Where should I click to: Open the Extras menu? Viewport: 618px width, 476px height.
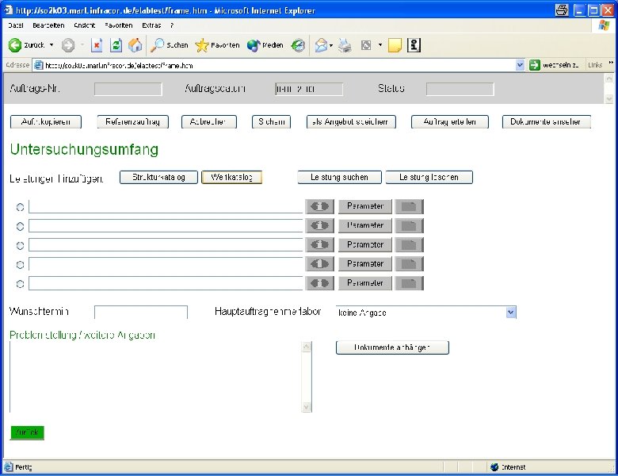click(152, 25)
